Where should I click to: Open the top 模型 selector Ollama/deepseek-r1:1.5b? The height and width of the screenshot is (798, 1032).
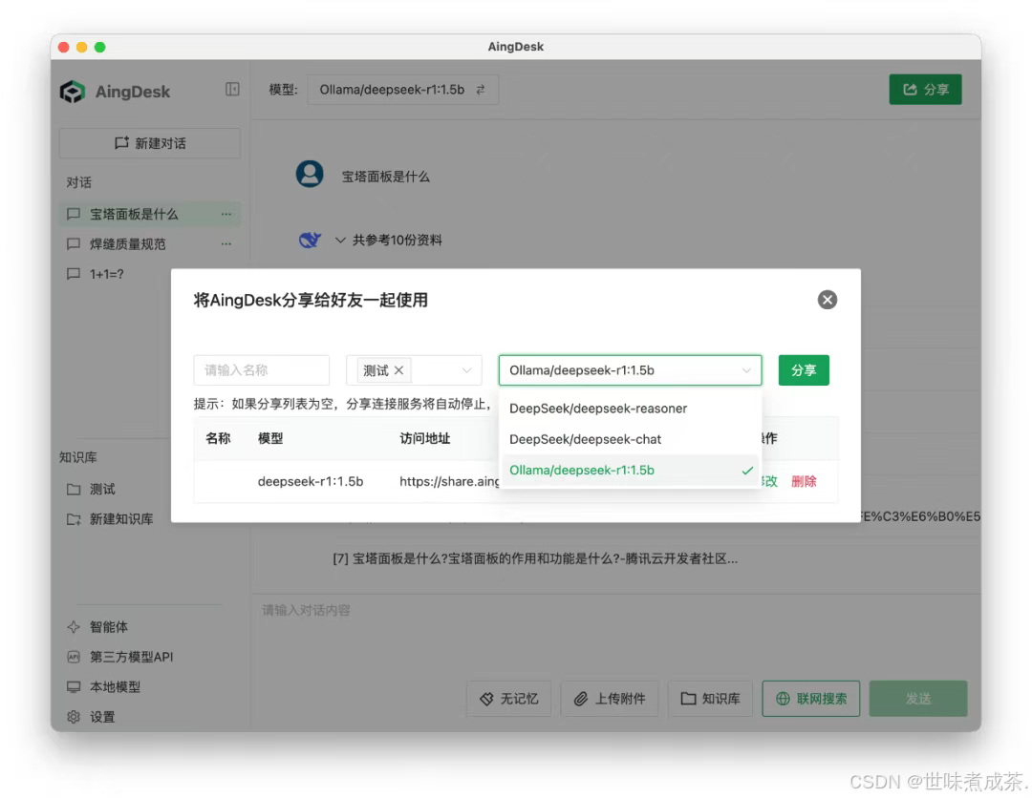[403, 90]
